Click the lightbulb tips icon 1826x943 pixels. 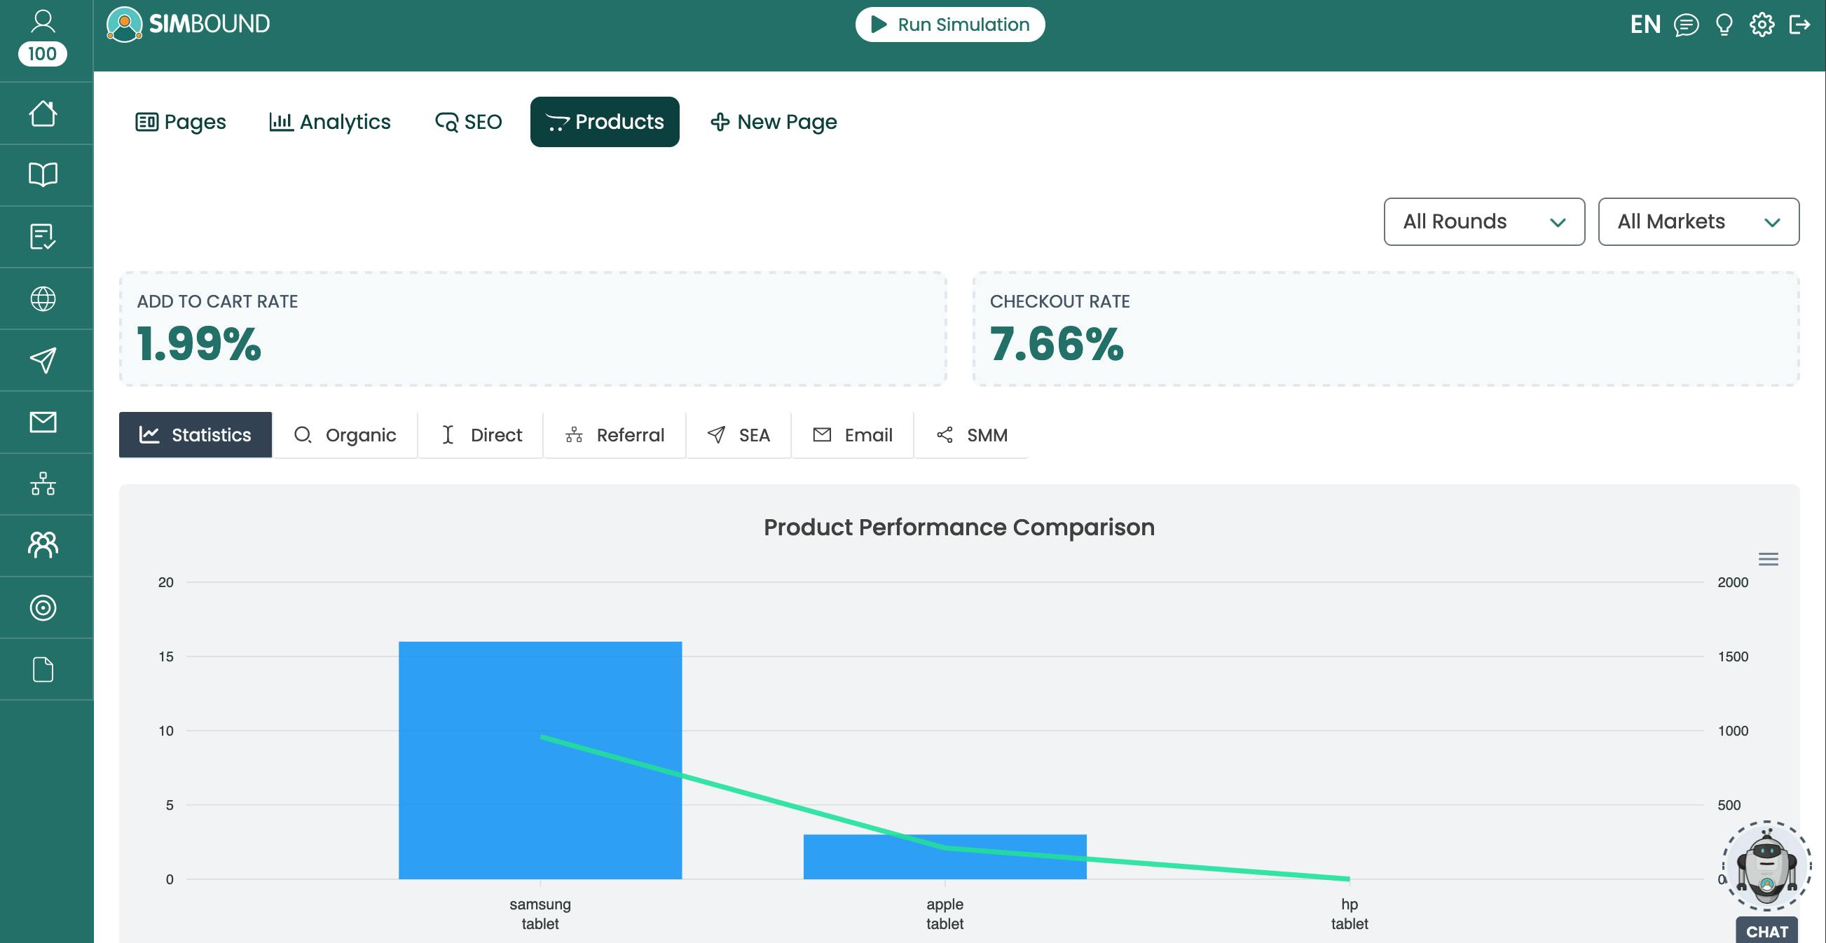pos(1724,25)
